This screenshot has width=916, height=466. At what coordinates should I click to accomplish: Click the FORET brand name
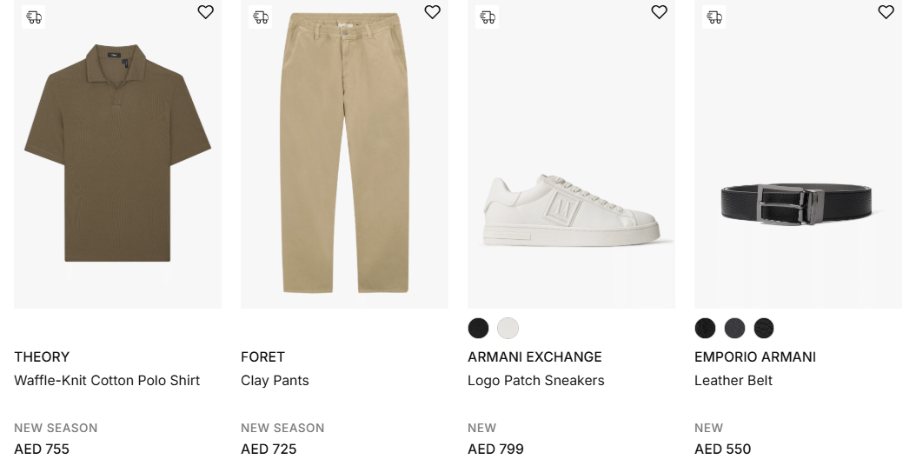tap(262, 356)
